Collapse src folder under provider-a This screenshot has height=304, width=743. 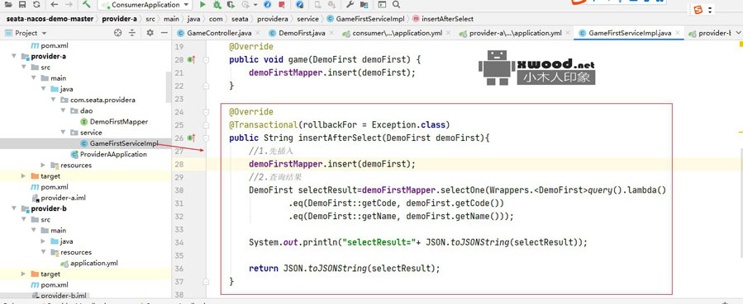[24, 68]
